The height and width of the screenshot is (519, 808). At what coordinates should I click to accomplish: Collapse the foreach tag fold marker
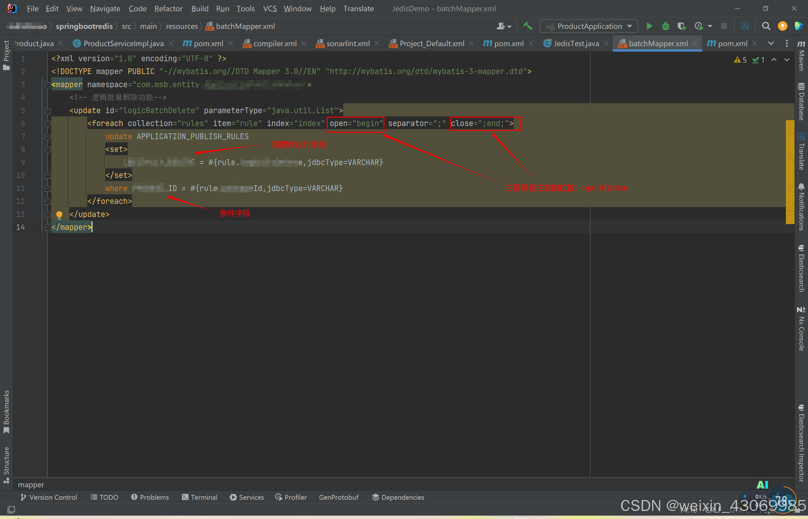point(47,124)
